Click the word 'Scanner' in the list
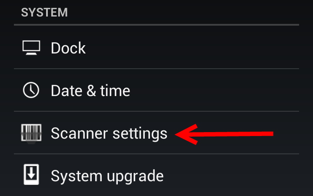Screen dimensions: 313x196 point(80,133)
